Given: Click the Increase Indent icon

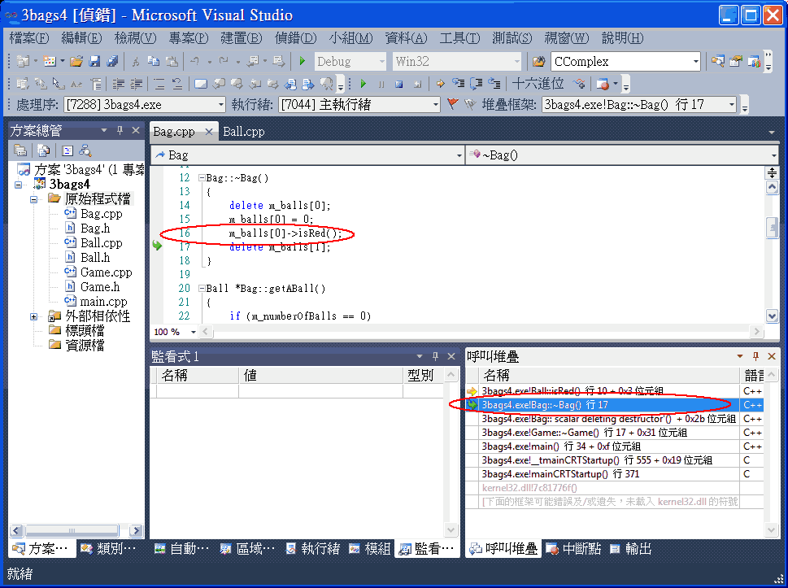Looking at the screenshot, I should point(137,84).
